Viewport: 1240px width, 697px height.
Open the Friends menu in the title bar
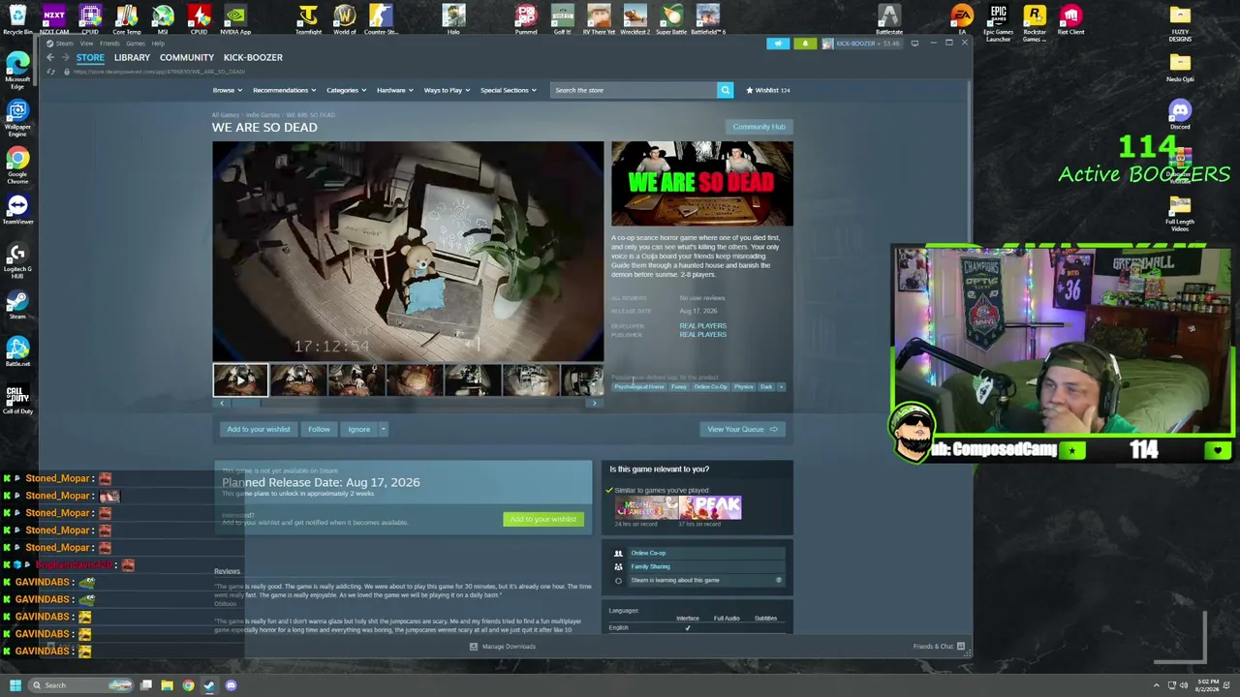coord(108,44)
